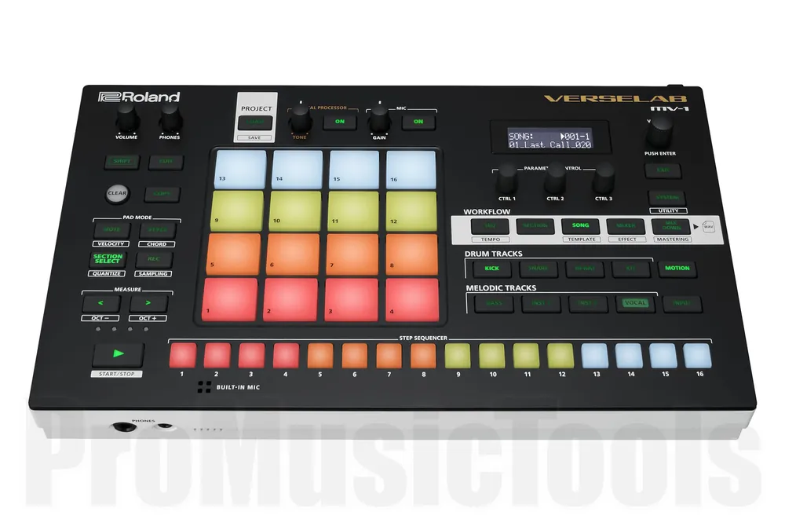Screen dimensions: 785x523
Task: Enable step sequencer button 10
Action: pyautogui.click(x=492, y=355)
